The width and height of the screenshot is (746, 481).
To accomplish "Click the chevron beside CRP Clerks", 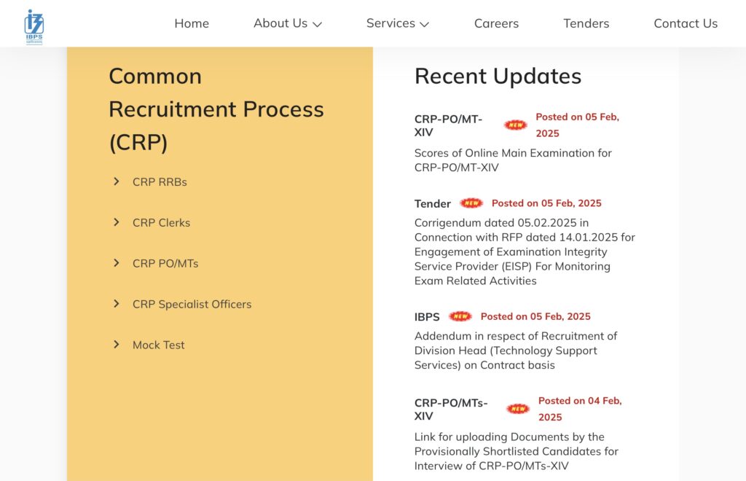I will pos(116,222).
